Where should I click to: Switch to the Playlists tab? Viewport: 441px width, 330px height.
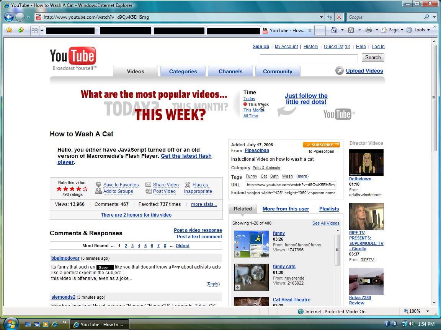(x=329, y=209)
